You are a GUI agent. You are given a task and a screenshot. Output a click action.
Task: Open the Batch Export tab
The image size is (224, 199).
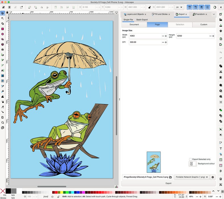pos(142,20)
